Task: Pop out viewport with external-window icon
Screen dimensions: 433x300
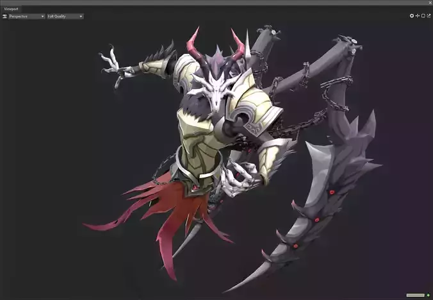Action: pyautogui.click(x=429, y=16)
